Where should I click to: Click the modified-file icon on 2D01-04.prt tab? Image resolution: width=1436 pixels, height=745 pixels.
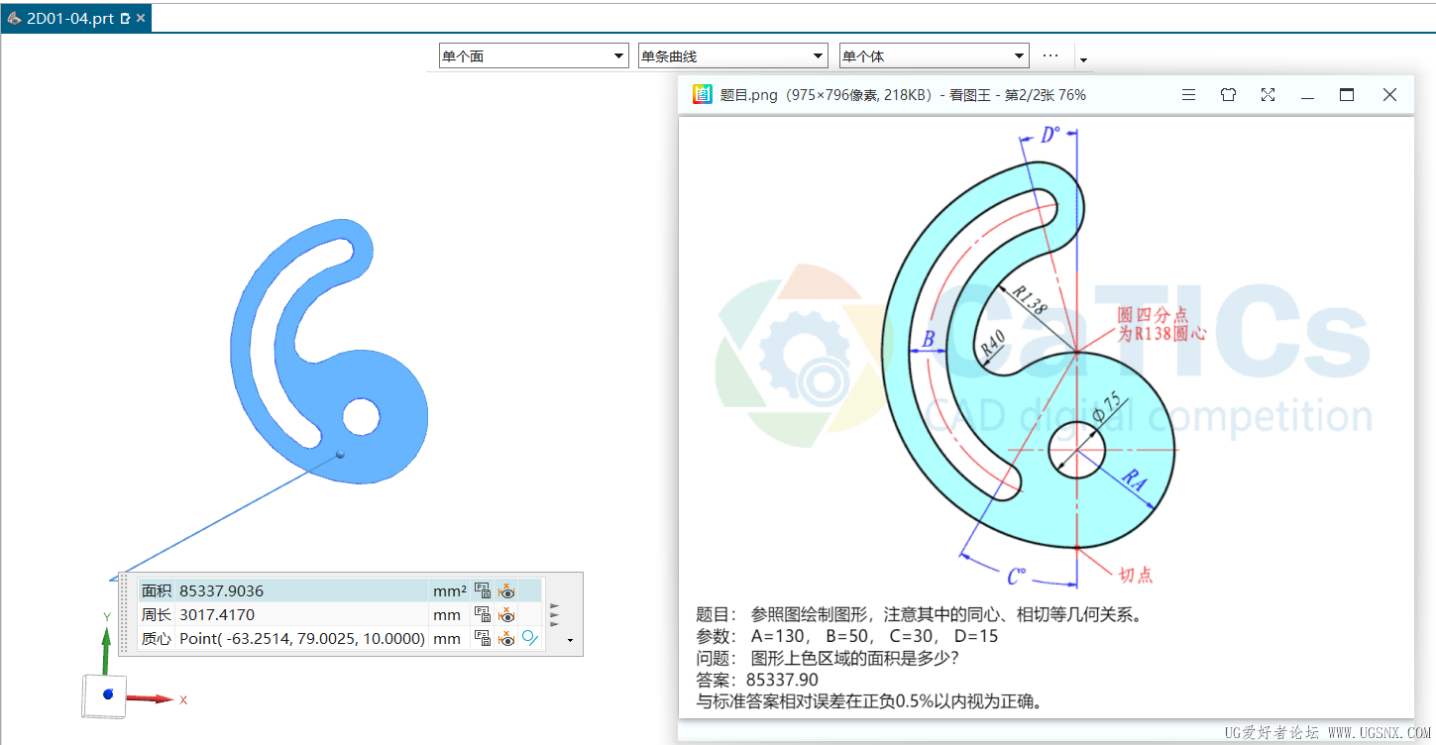pos(125,18)
